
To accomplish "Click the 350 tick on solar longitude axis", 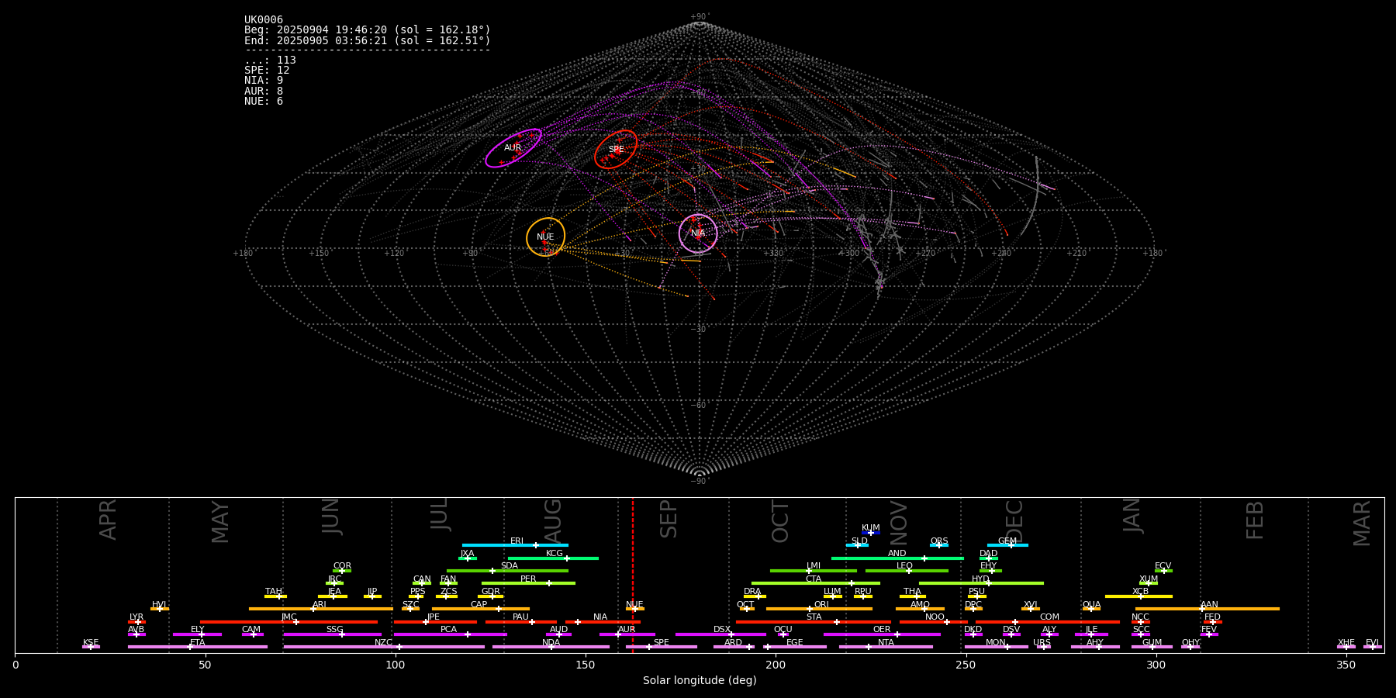I will [1346, 665].
